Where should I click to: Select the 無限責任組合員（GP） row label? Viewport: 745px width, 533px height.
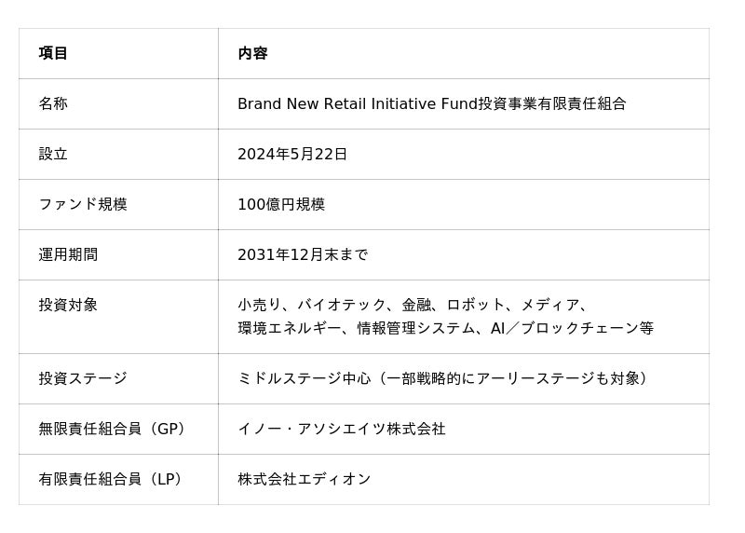113,429
